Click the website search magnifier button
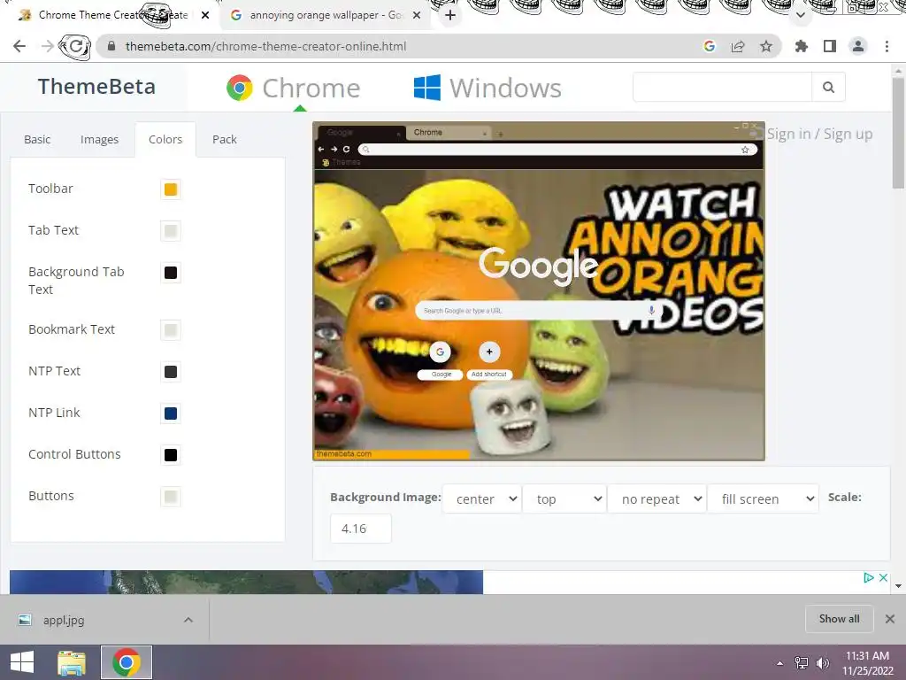The image size is (906, 680). (x=828, y=87)
